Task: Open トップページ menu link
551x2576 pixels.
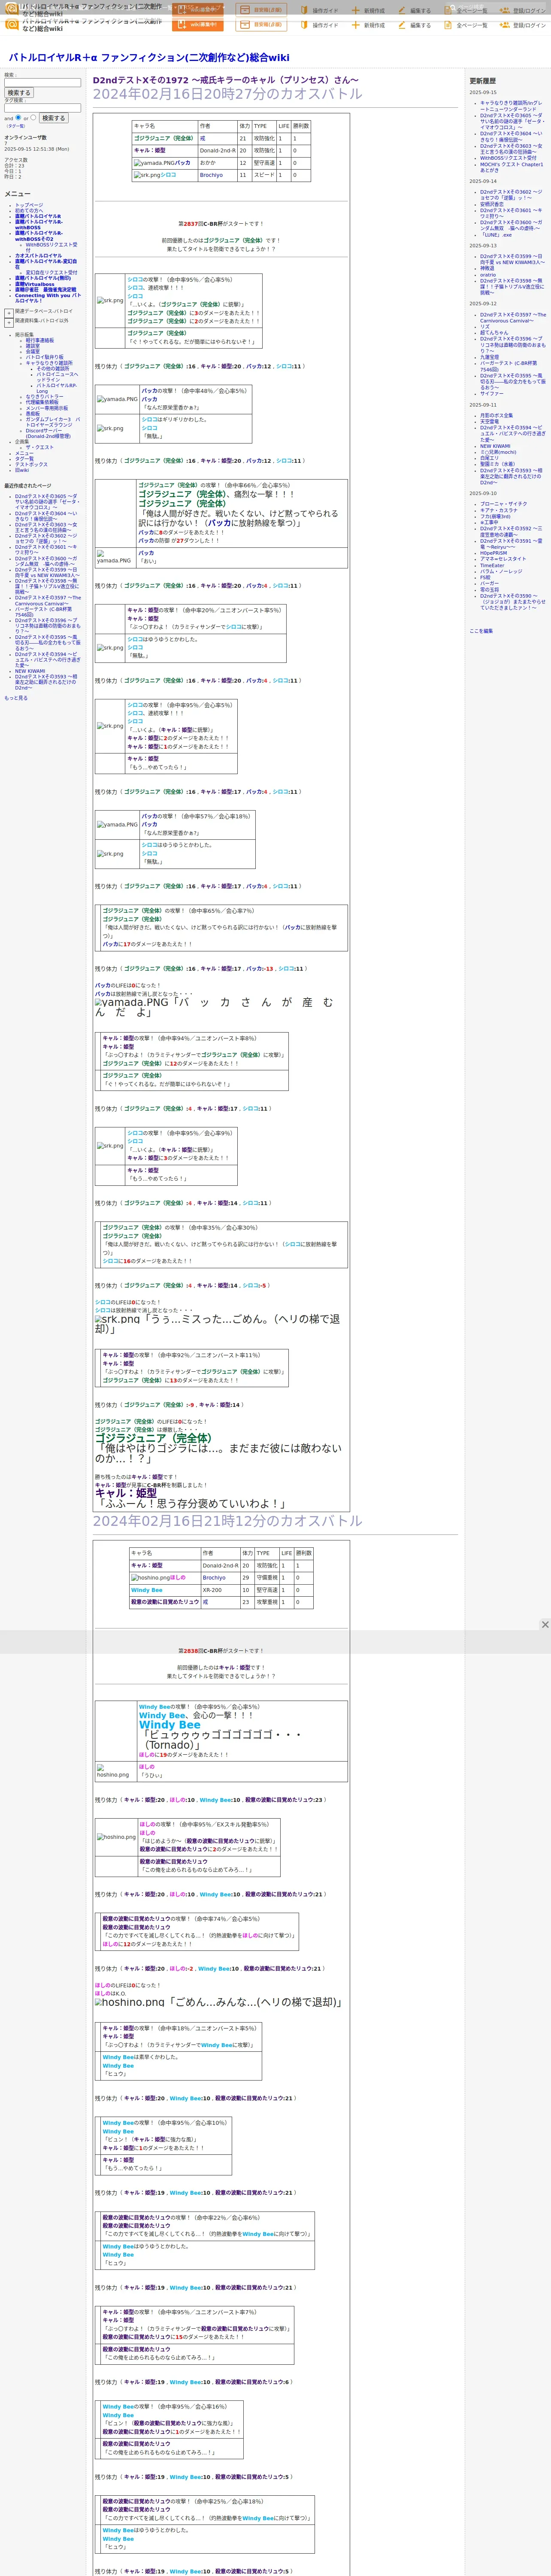Action: 29,205
